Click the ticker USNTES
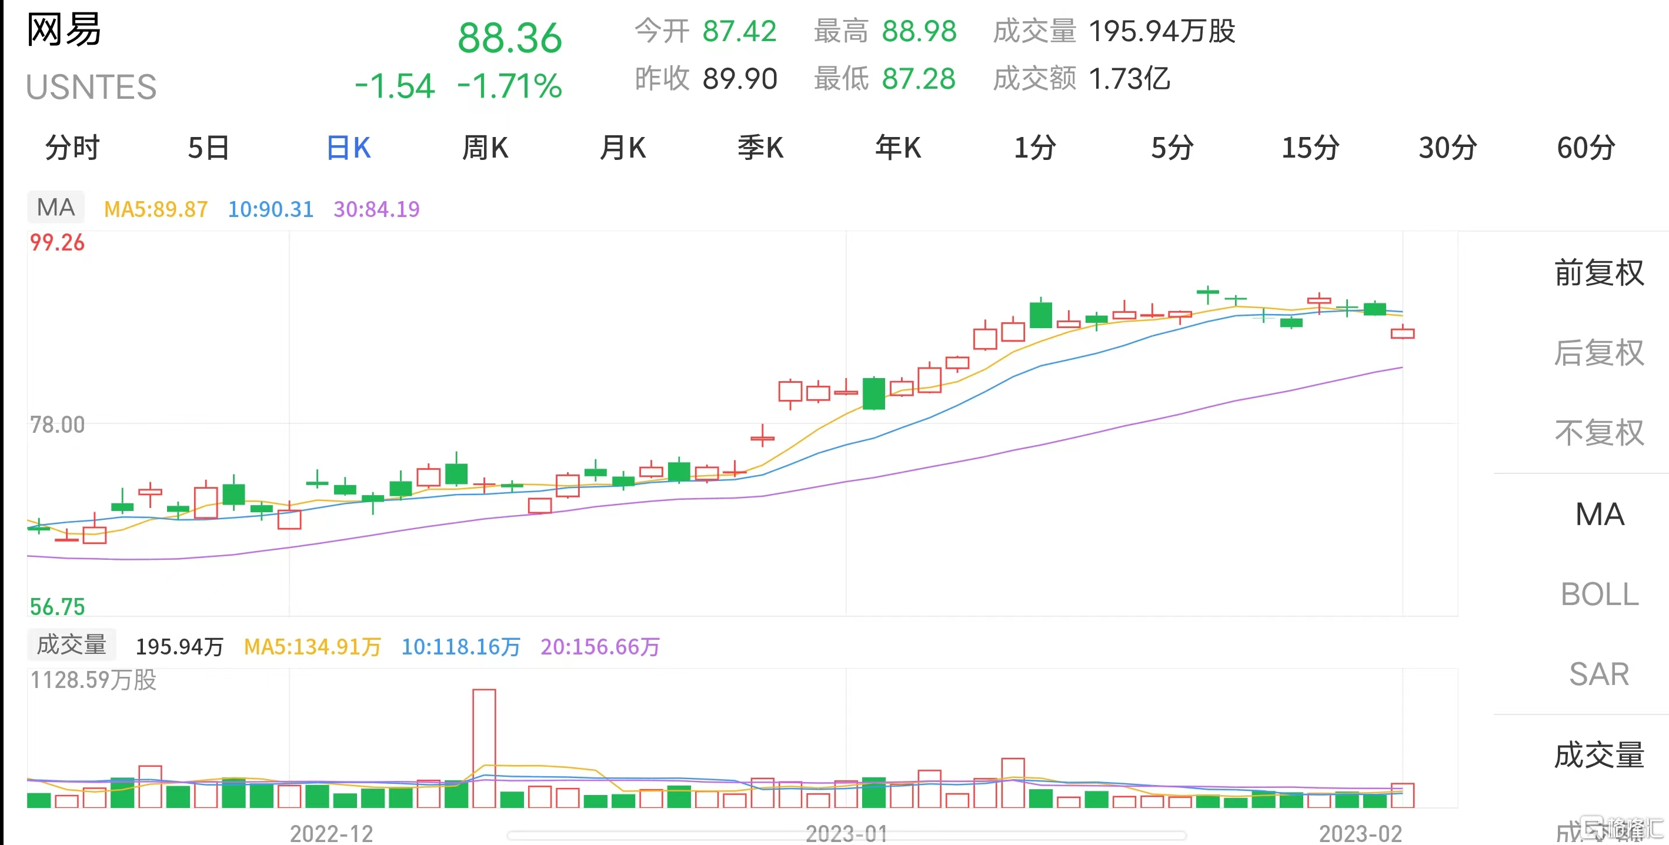Screen dimensions: 1669x845 [91, 87]
